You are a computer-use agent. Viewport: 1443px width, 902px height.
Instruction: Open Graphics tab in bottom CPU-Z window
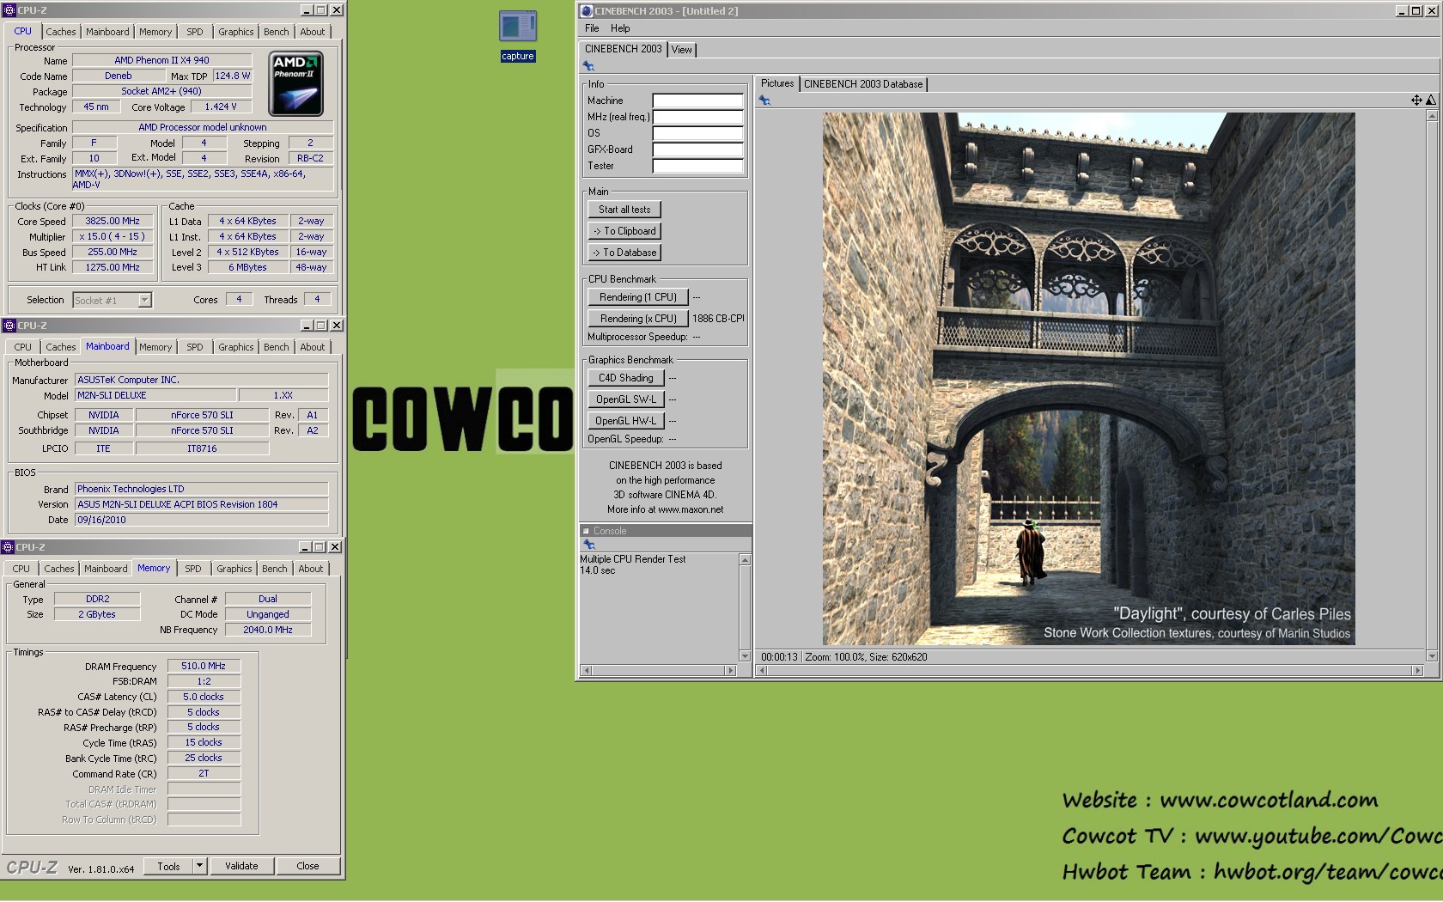tap(234, 569)
